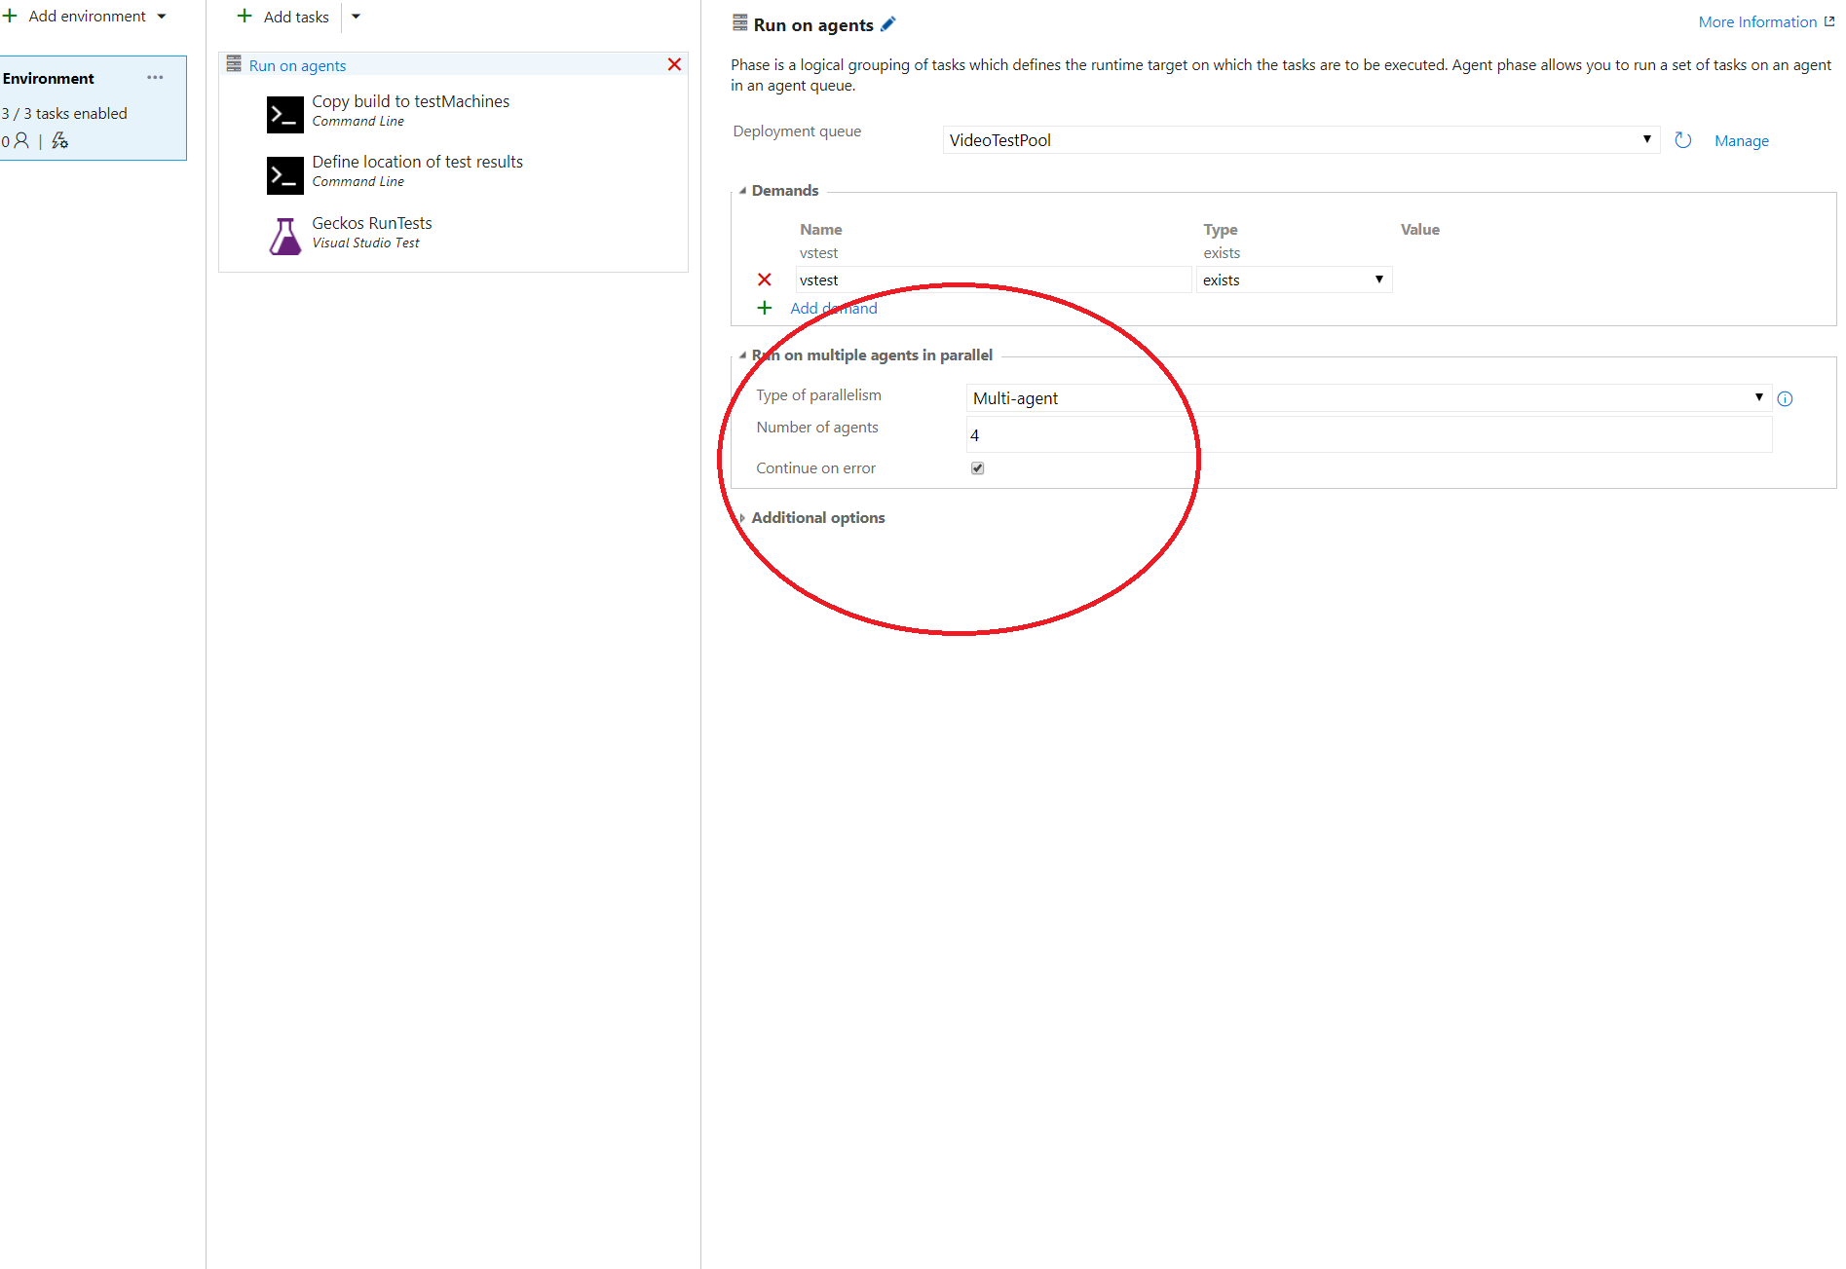Screen dimensions: 1846x1269
Task: Click the Run on agents server icon in task list
Action: click(234, 64)
